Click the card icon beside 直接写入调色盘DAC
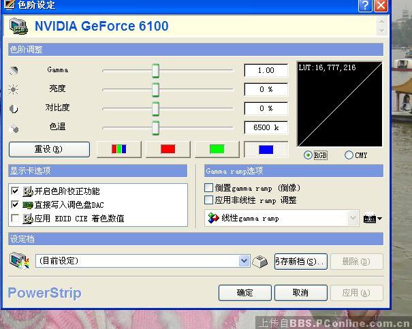This screenshot has height=329, width=412. pyautogui.click(x=28, y=205)
